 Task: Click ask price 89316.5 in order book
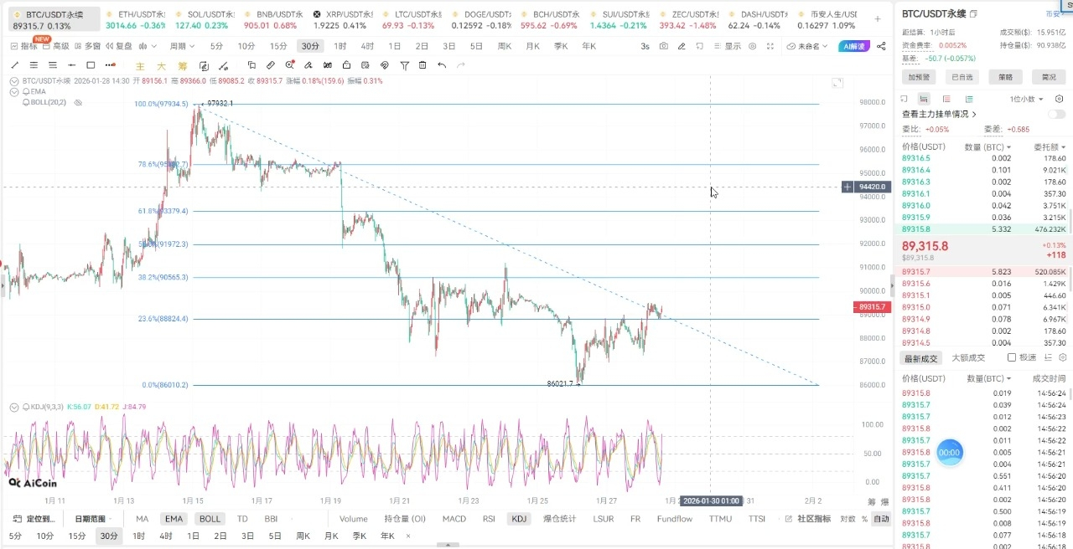pyautogui.click(x=915, y=158)
